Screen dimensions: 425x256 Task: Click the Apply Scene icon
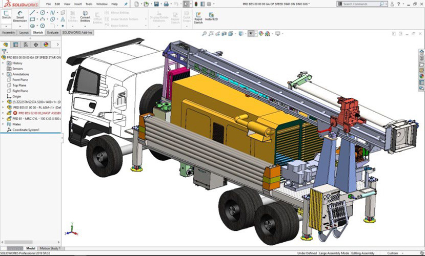(268, 34)
